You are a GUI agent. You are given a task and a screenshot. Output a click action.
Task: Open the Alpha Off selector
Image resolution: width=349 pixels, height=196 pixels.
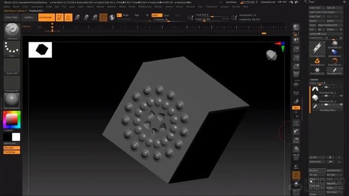click(x=12, y=66)
